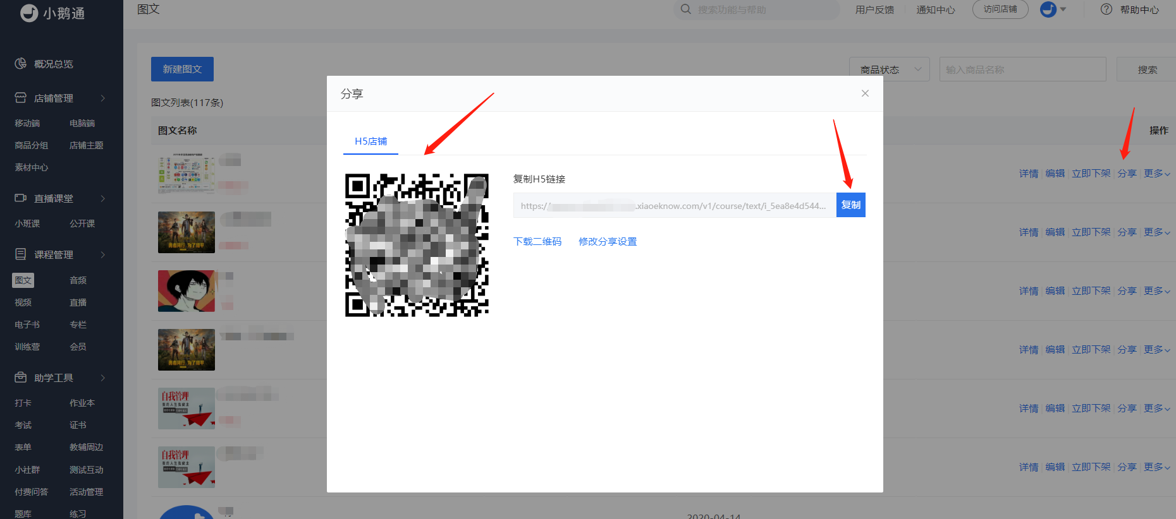This screenshot has height=519, width=1176.
Task: Click the 店铺管理 shop icon
Action: 21,98
